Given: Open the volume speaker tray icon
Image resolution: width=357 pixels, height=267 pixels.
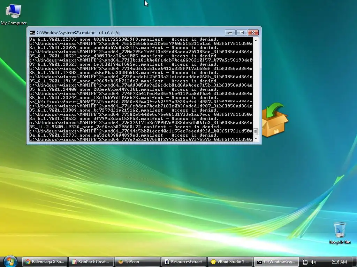Looking at the screenshot, I should pyautogui.click(x=313, y=262).
